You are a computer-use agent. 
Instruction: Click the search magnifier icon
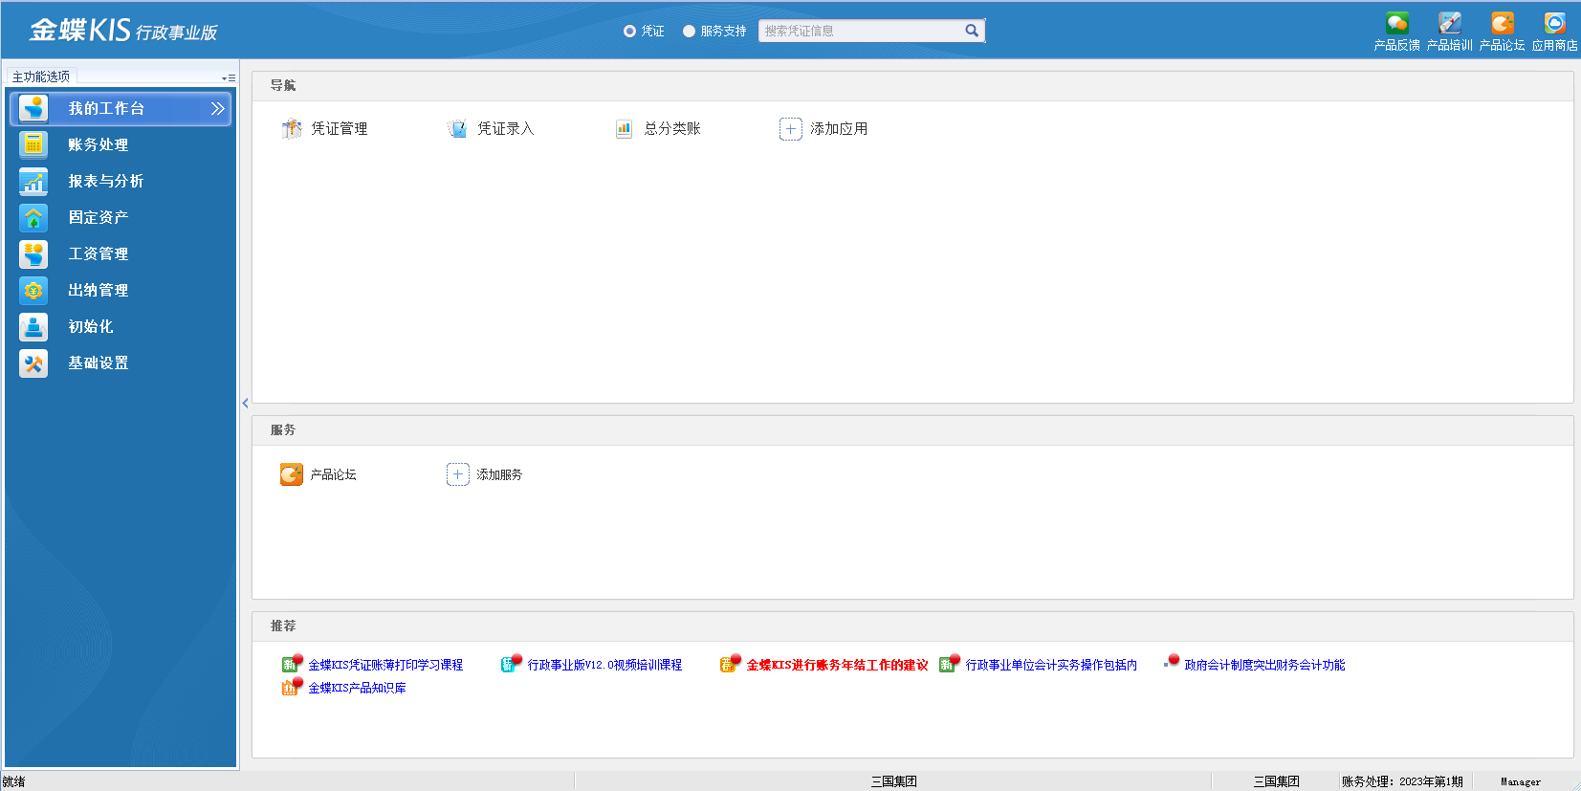pos(972,31)
